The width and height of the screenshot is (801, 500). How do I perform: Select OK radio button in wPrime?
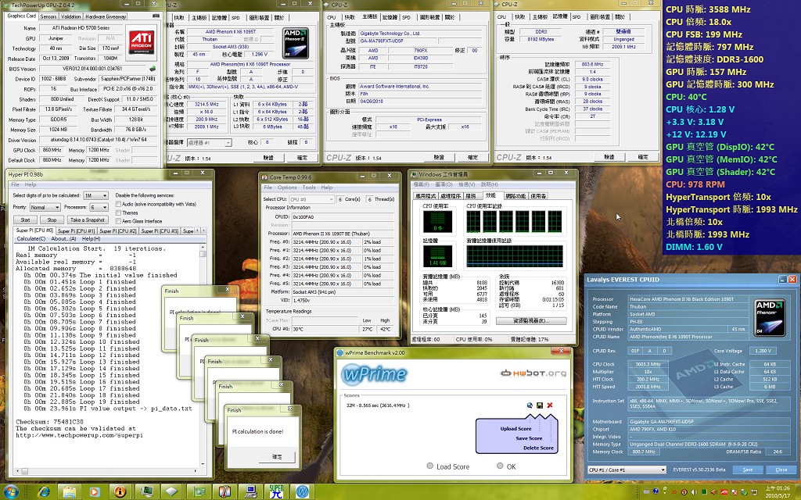[500, 466]
